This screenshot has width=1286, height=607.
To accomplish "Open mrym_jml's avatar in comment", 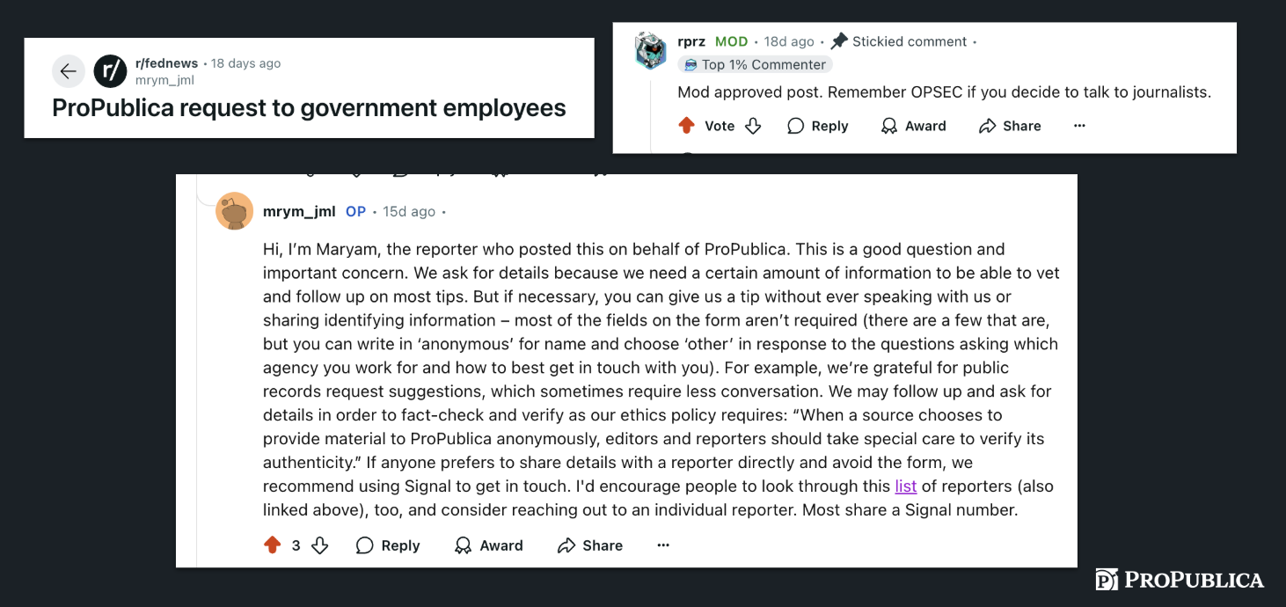I will click(x=234, y=211).
